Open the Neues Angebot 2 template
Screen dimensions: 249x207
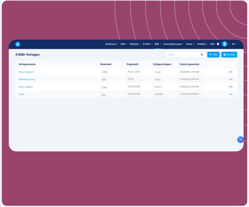(x=26, y=72)
